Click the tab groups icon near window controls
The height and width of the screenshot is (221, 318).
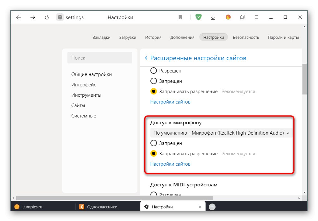pyautogui.click(x=242, y=17)
